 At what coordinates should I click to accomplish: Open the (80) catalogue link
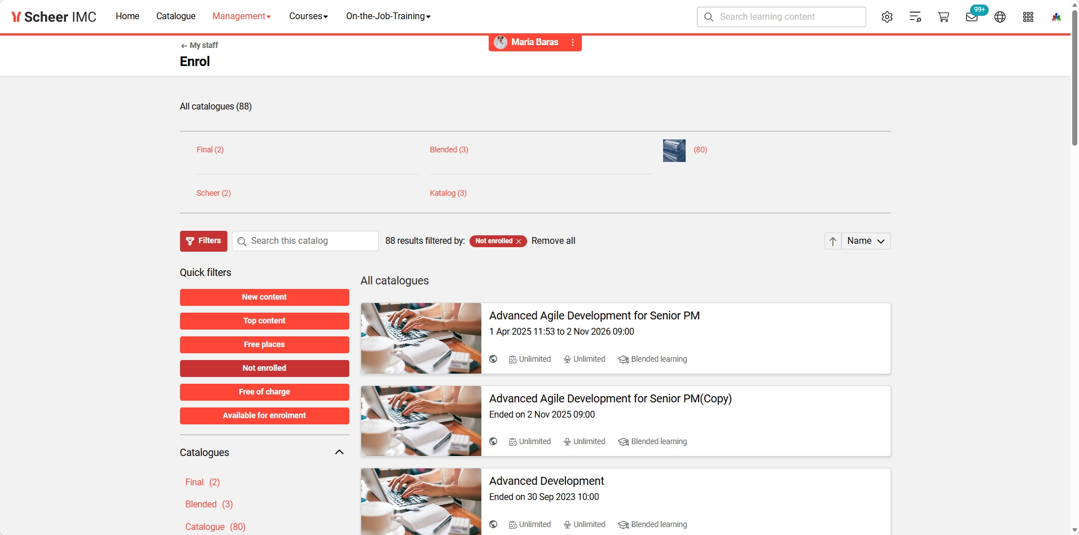click(x=700, y=150)
